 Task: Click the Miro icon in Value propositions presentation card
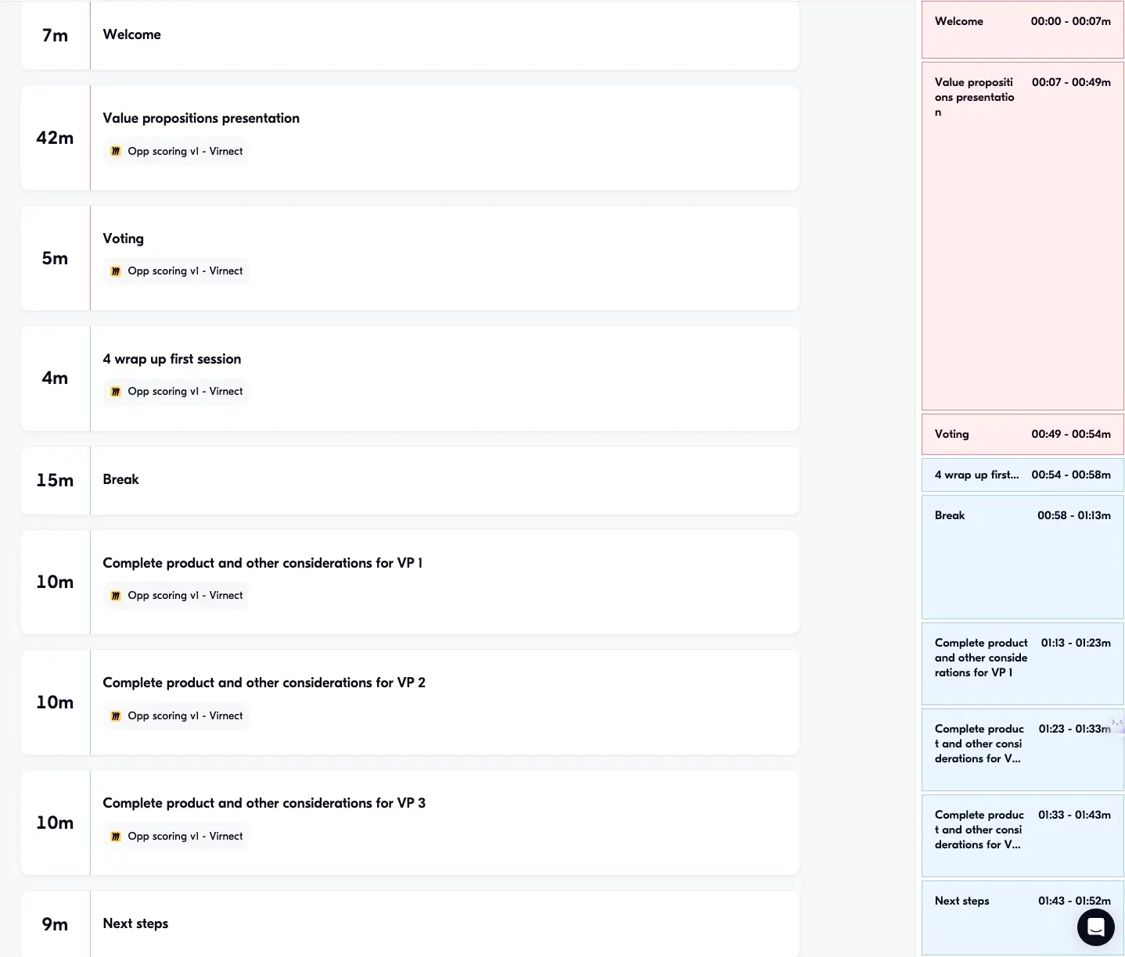coord(116,152)
